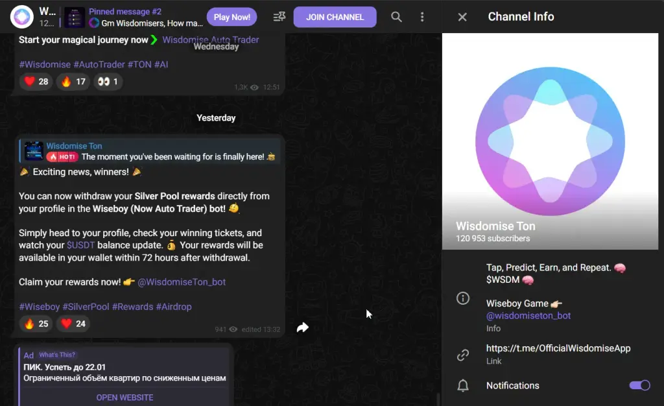Screen dimensions: 664x406
Task: React with eyes emoji showing 1
Action: 108,81
